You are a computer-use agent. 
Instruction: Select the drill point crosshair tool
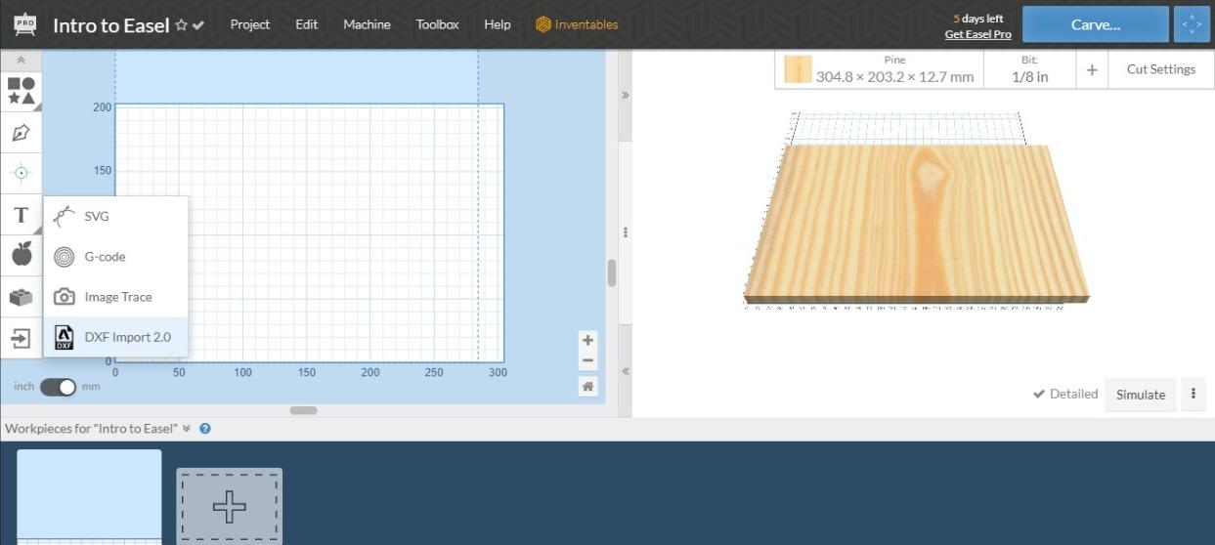click(21, 173)
